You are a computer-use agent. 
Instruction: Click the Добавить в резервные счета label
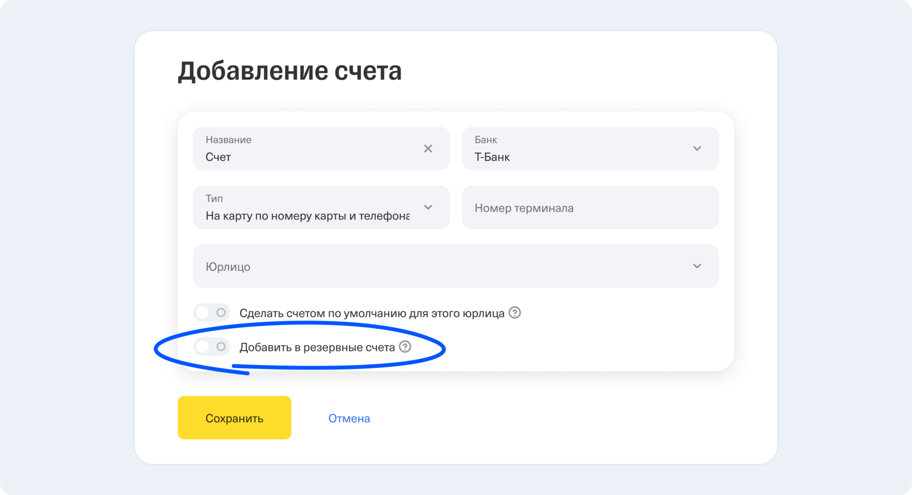click(x=317, y=347)
